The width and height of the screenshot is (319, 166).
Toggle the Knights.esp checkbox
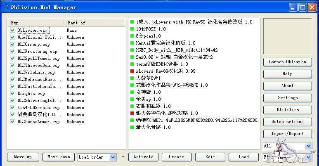click(x=12, y=94)
